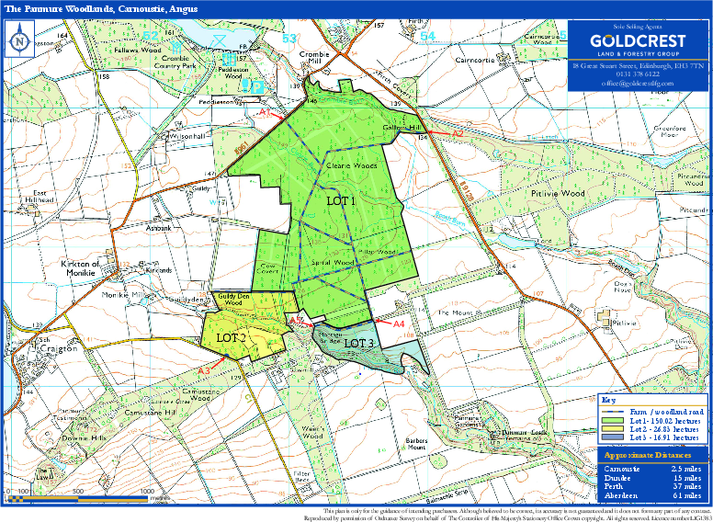Viewport: 713px width, 522px height.
Task: Click the 'Key' heading in the legend
Action: [608, 400]
